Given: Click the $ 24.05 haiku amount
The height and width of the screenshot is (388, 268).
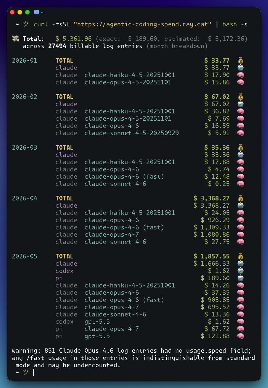Looking at the screenshot, I should point(217,213).
